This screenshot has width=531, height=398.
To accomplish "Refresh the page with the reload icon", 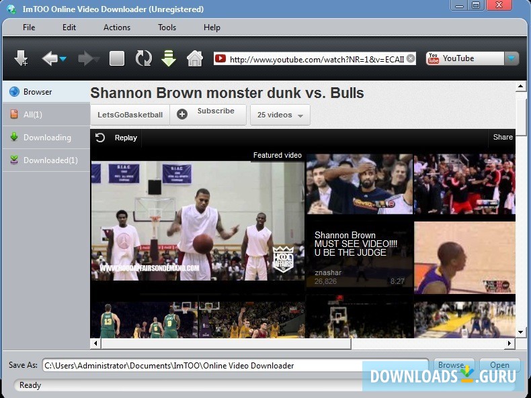I will coord(144,58).
